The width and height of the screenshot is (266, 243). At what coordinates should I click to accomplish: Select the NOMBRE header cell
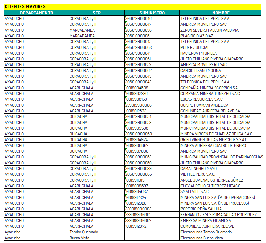221,13
